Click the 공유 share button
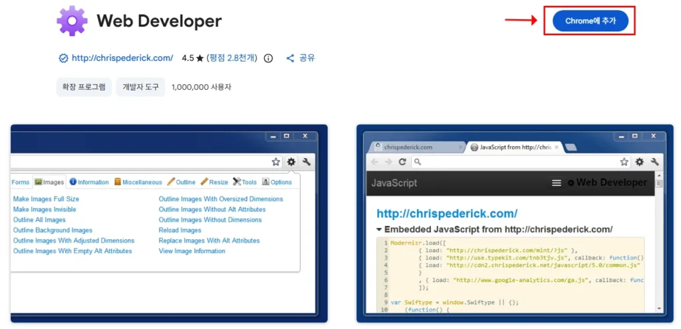The image size is (681, 329). coord(301,58)
